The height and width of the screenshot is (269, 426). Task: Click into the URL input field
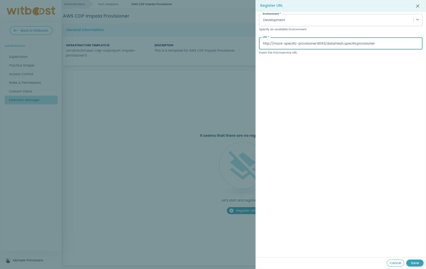coord(340,44)
